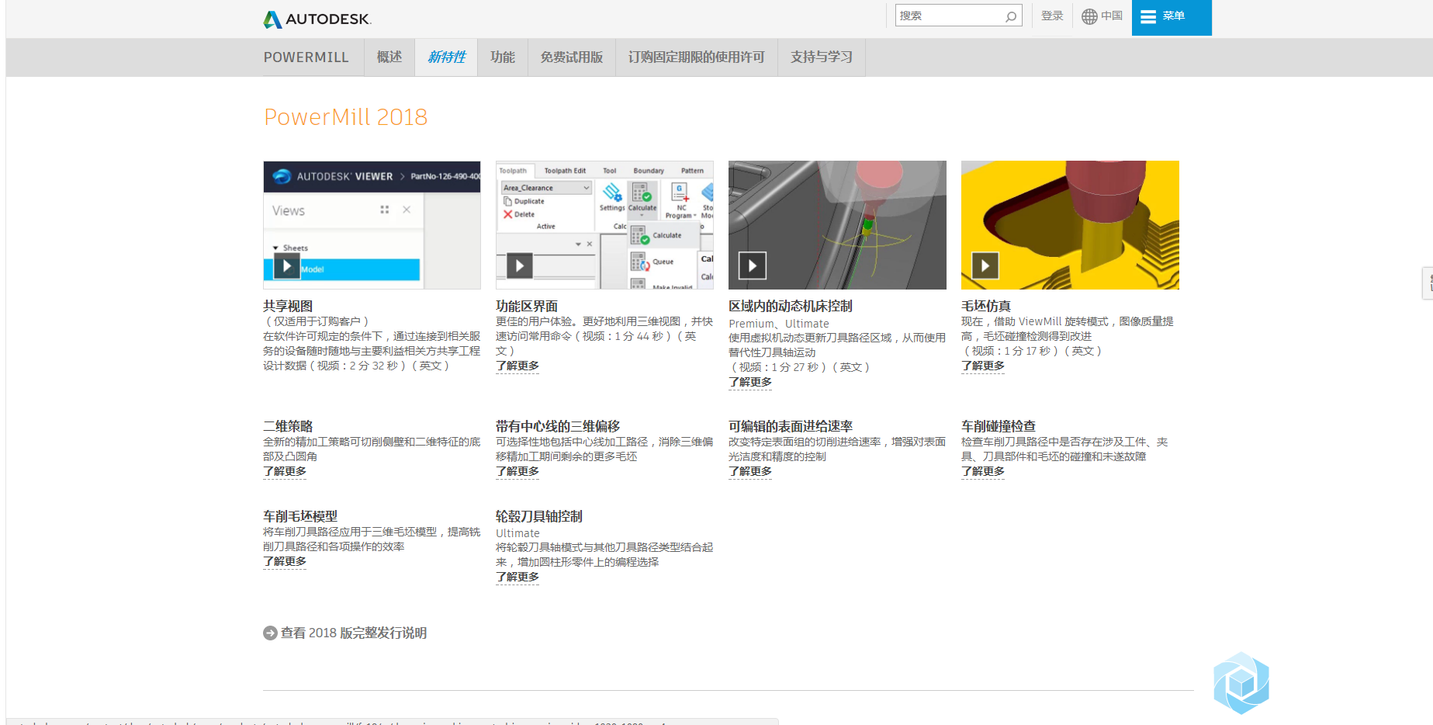Viewport: 1433px width, 725px height.
Task: Click the Ultimate label under 轮毂刀具轴控制
Action: (517, 533)
